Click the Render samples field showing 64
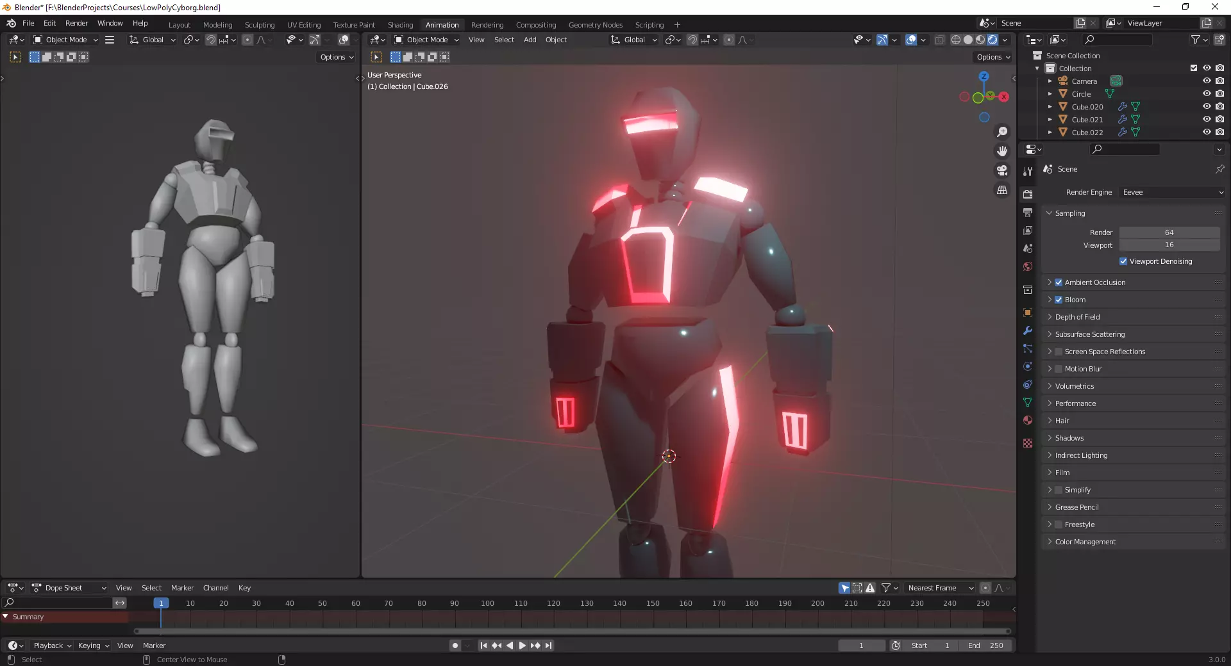 click(x=1169, y=232)
